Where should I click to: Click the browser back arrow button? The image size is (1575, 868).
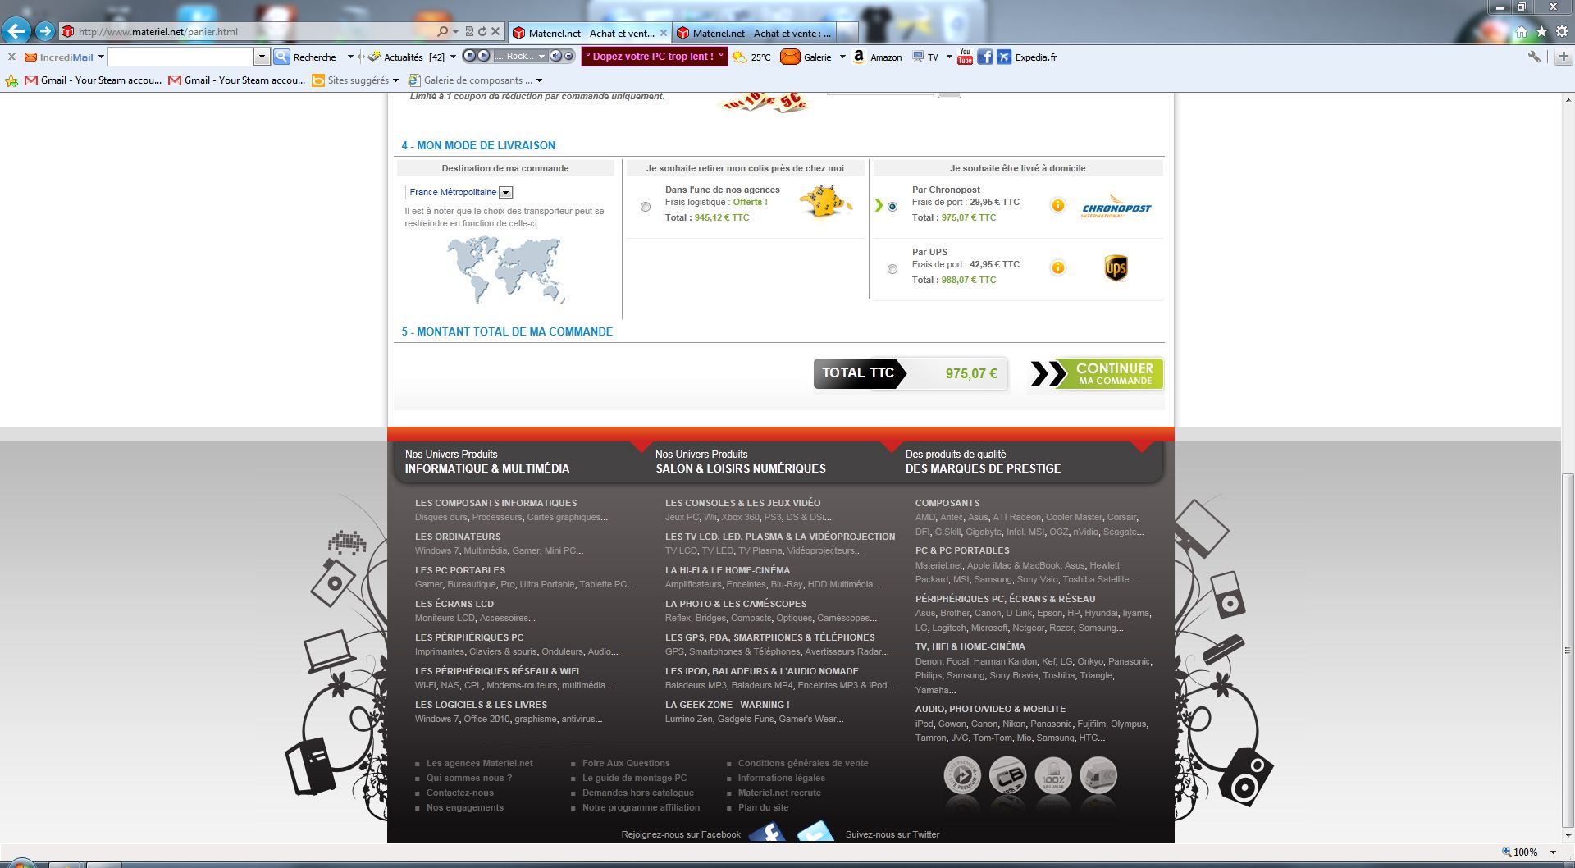pos(16,31)
